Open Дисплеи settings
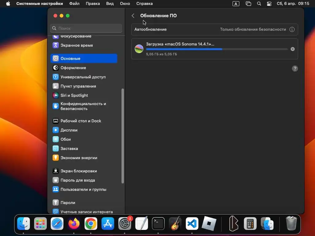This screenshot has height=236, width=315. point(84,130)
